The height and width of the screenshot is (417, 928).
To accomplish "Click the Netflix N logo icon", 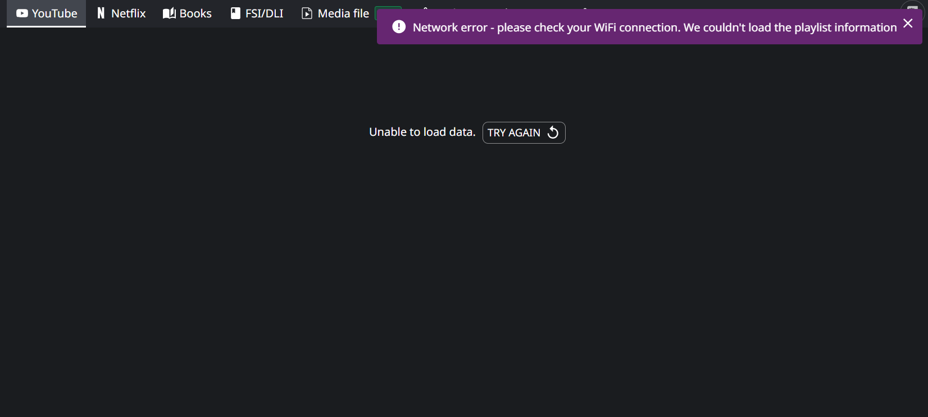I will pos(101,13).
